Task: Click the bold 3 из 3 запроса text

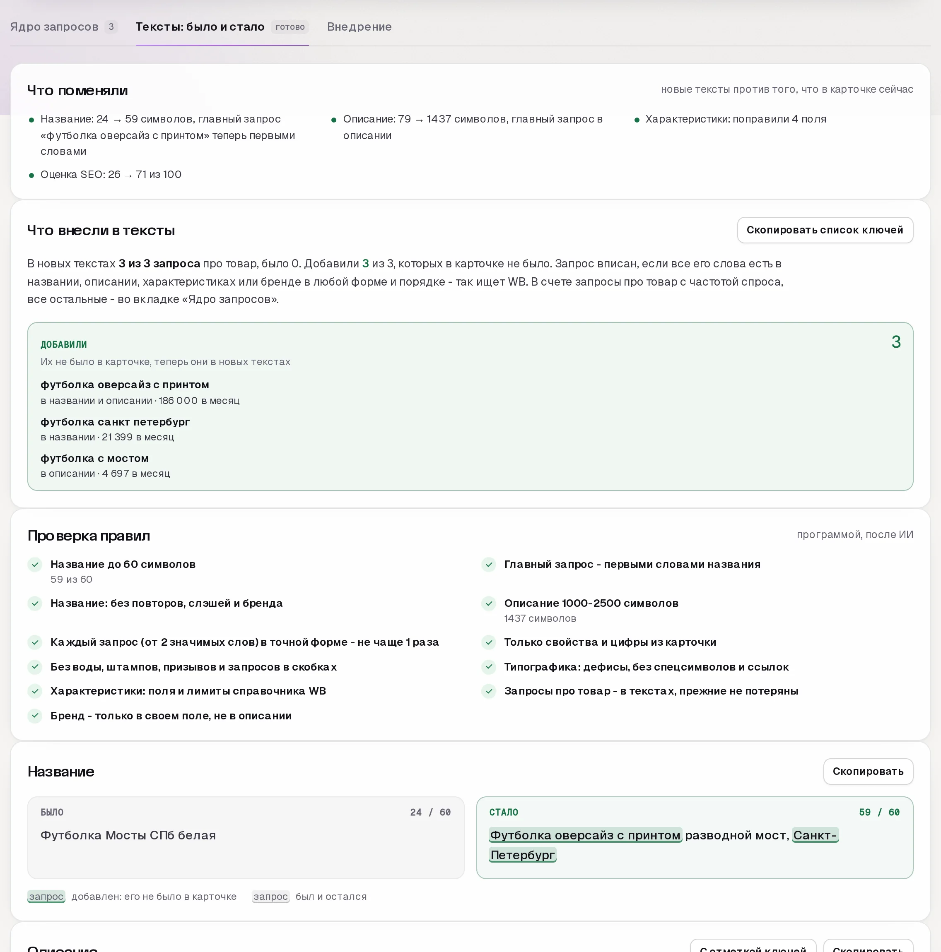Action: pos(159,264)
